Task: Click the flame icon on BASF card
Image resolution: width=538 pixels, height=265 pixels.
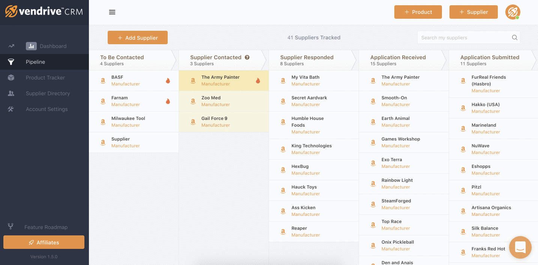Action: (168, 81)
